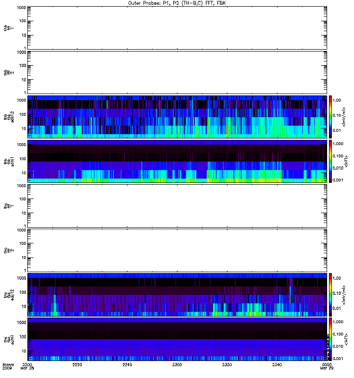Click the 1.00 value on thb edc12 color bar
354x378 pixels.
point(337,100)
